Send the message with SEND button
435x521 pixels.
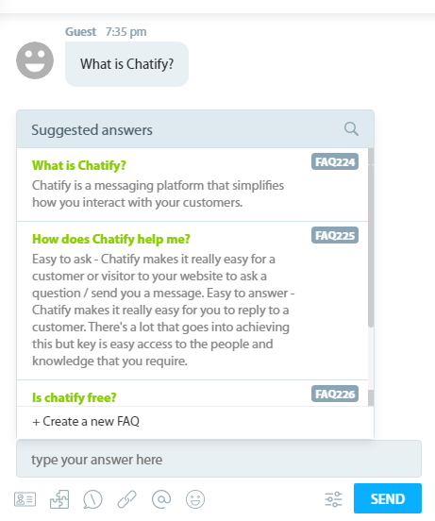tap(388, 498)
